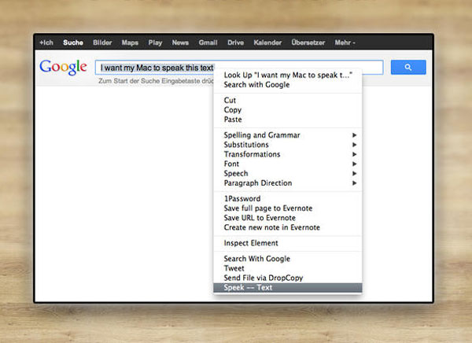Image resolution: width=472 pixels, height=343 pixels.
Task: Select Send File via DropCopy
Action: pos(287,278)
